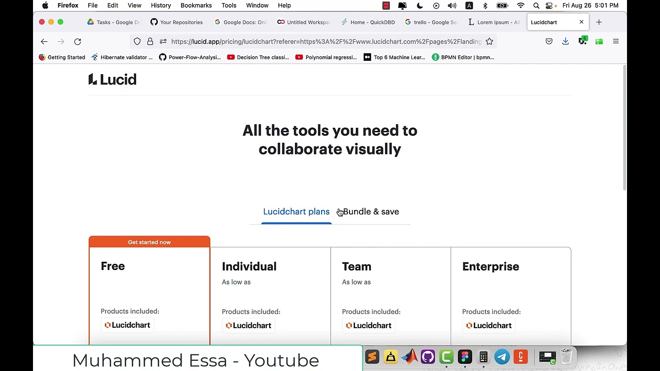Click the page vertical scrollbar
The image size is (660, 371).
click(624, 128)
